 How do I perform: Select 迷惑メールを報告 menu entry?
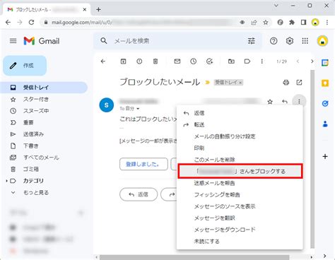point(240,183)
